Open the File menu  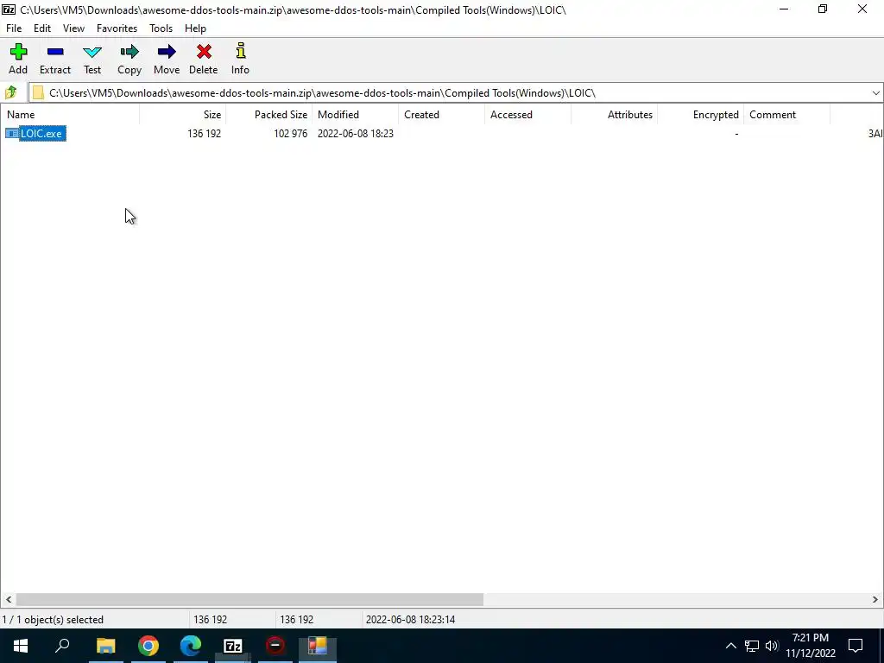tap(14, 28)
